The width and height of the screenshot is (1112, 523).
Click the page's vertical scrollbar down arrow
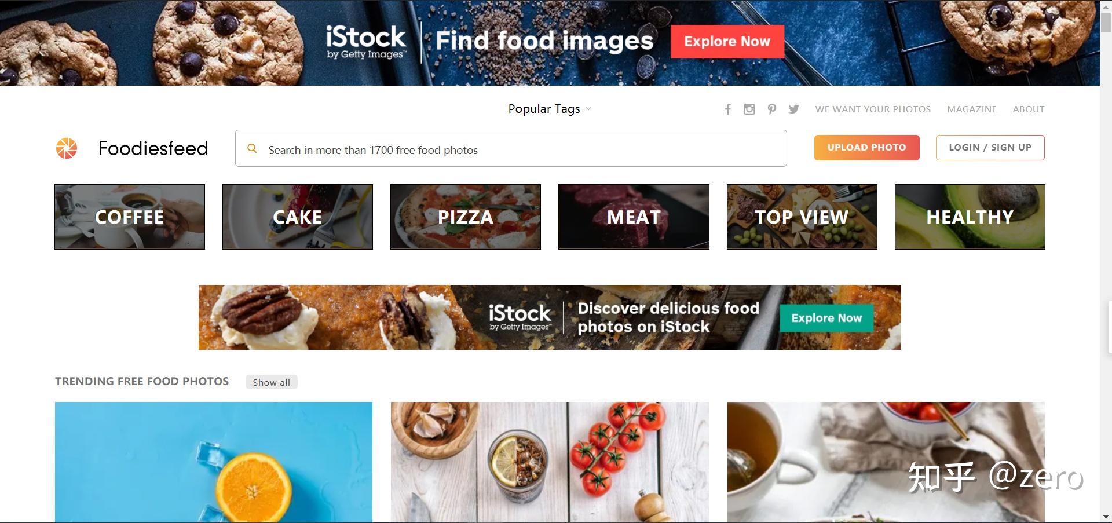click(x=1106, y=517)
